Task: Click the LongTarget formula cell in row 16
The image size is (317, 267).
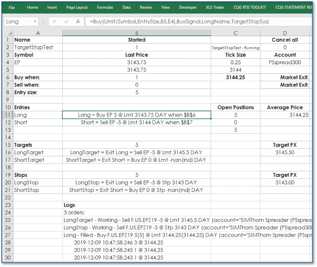Action: pos(137,152)
